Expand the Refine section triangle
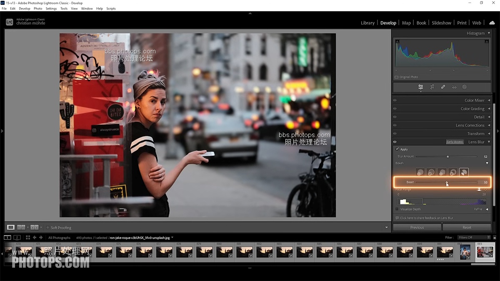 (487, 209)
